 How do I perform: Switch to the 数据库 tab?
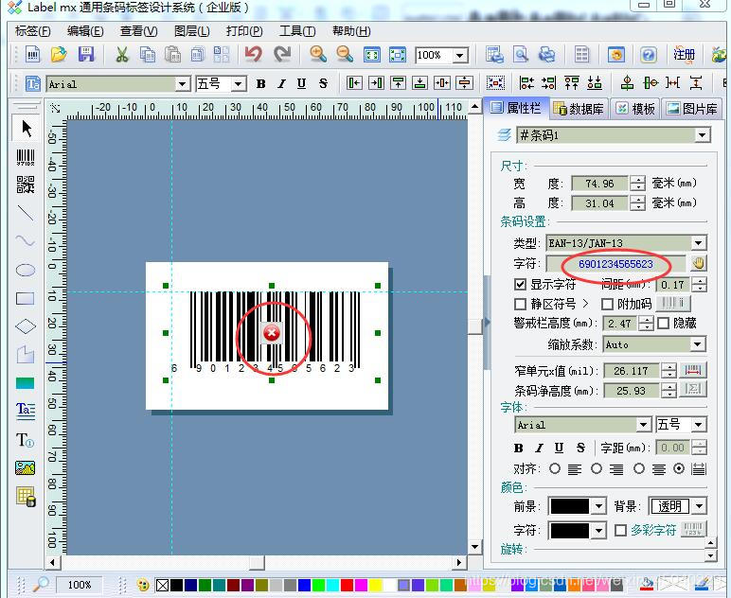[x=579, y=109]
